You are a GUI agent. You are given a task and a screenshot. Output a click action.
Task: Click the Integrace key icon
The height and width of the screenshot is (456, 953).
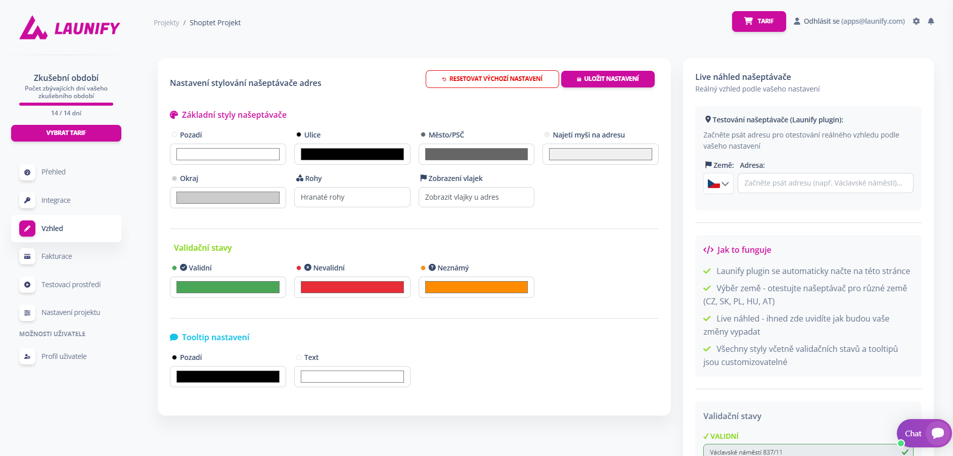coord(27,200)
